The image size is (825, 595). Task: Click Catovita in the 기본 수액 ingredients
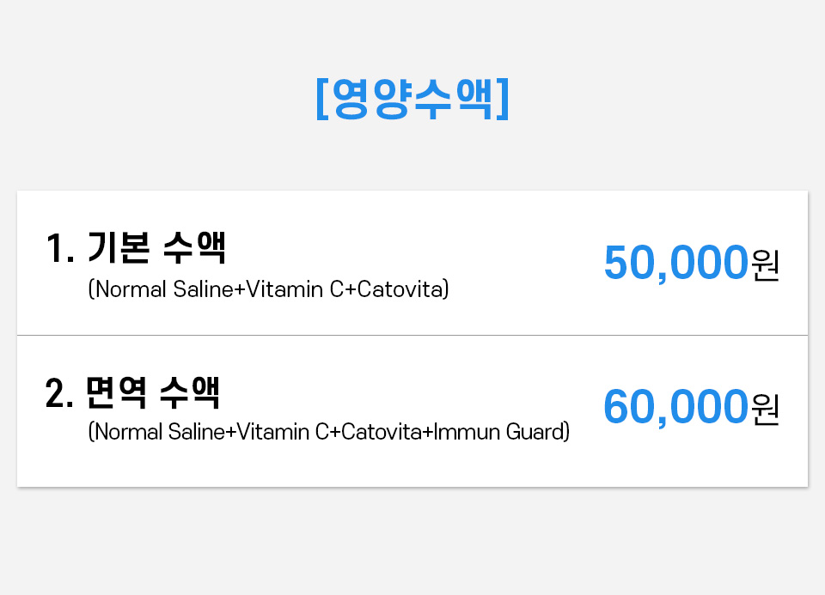[x=399, y=289]
